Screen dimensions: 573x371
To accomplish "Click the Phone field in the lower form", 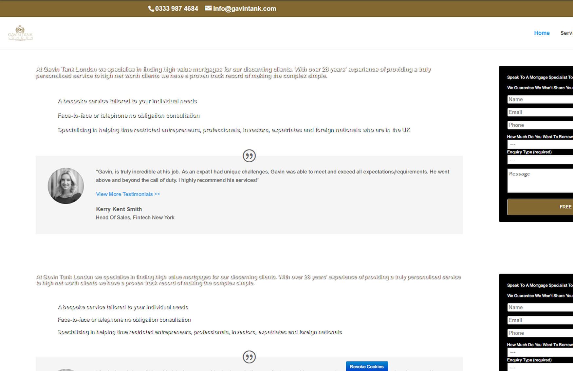I will (x=540, y=333).
